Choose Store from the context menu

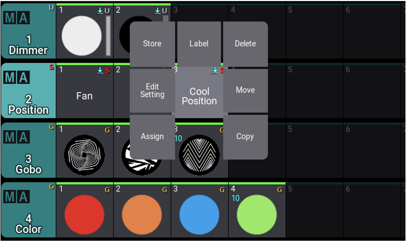[x=152, y=43]
